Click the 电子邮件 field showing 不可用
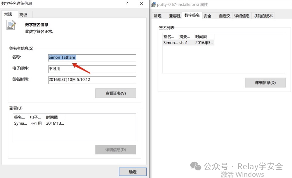The width and height of the screenshot is (292, 178). 92,69
